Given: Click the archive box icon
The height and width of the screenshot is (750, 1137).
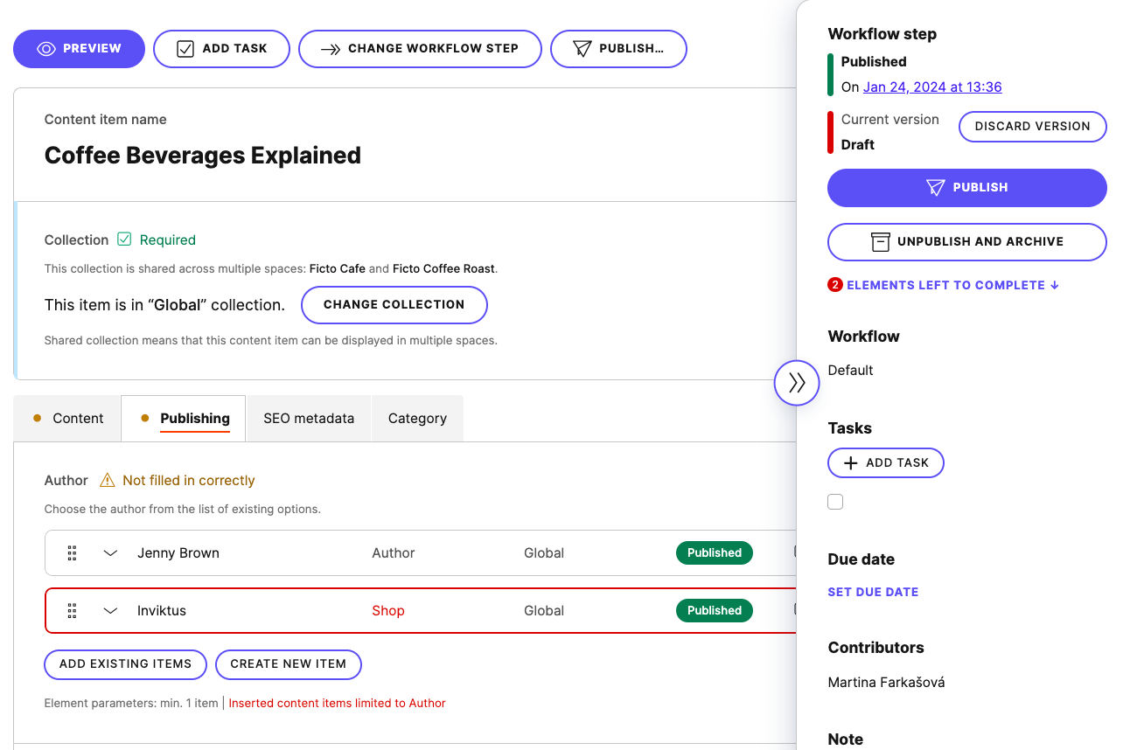Looking at the screenshot, I should pos(880,242).
